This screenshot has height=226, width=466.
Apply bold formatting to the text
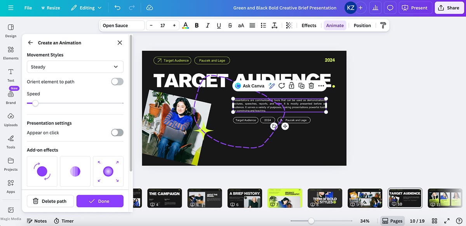196,25
